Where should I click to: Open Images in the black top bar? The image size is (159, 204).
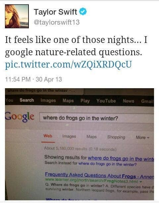[x=48, y=101]
